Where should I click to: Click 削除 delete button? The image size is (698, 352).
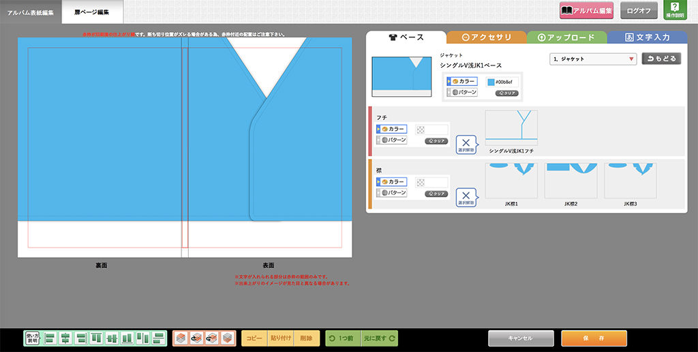(306, 338)
